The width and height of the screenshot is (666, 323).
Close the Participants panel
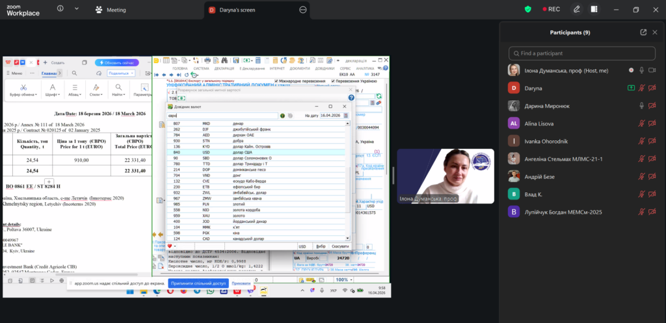click(656, 32)
